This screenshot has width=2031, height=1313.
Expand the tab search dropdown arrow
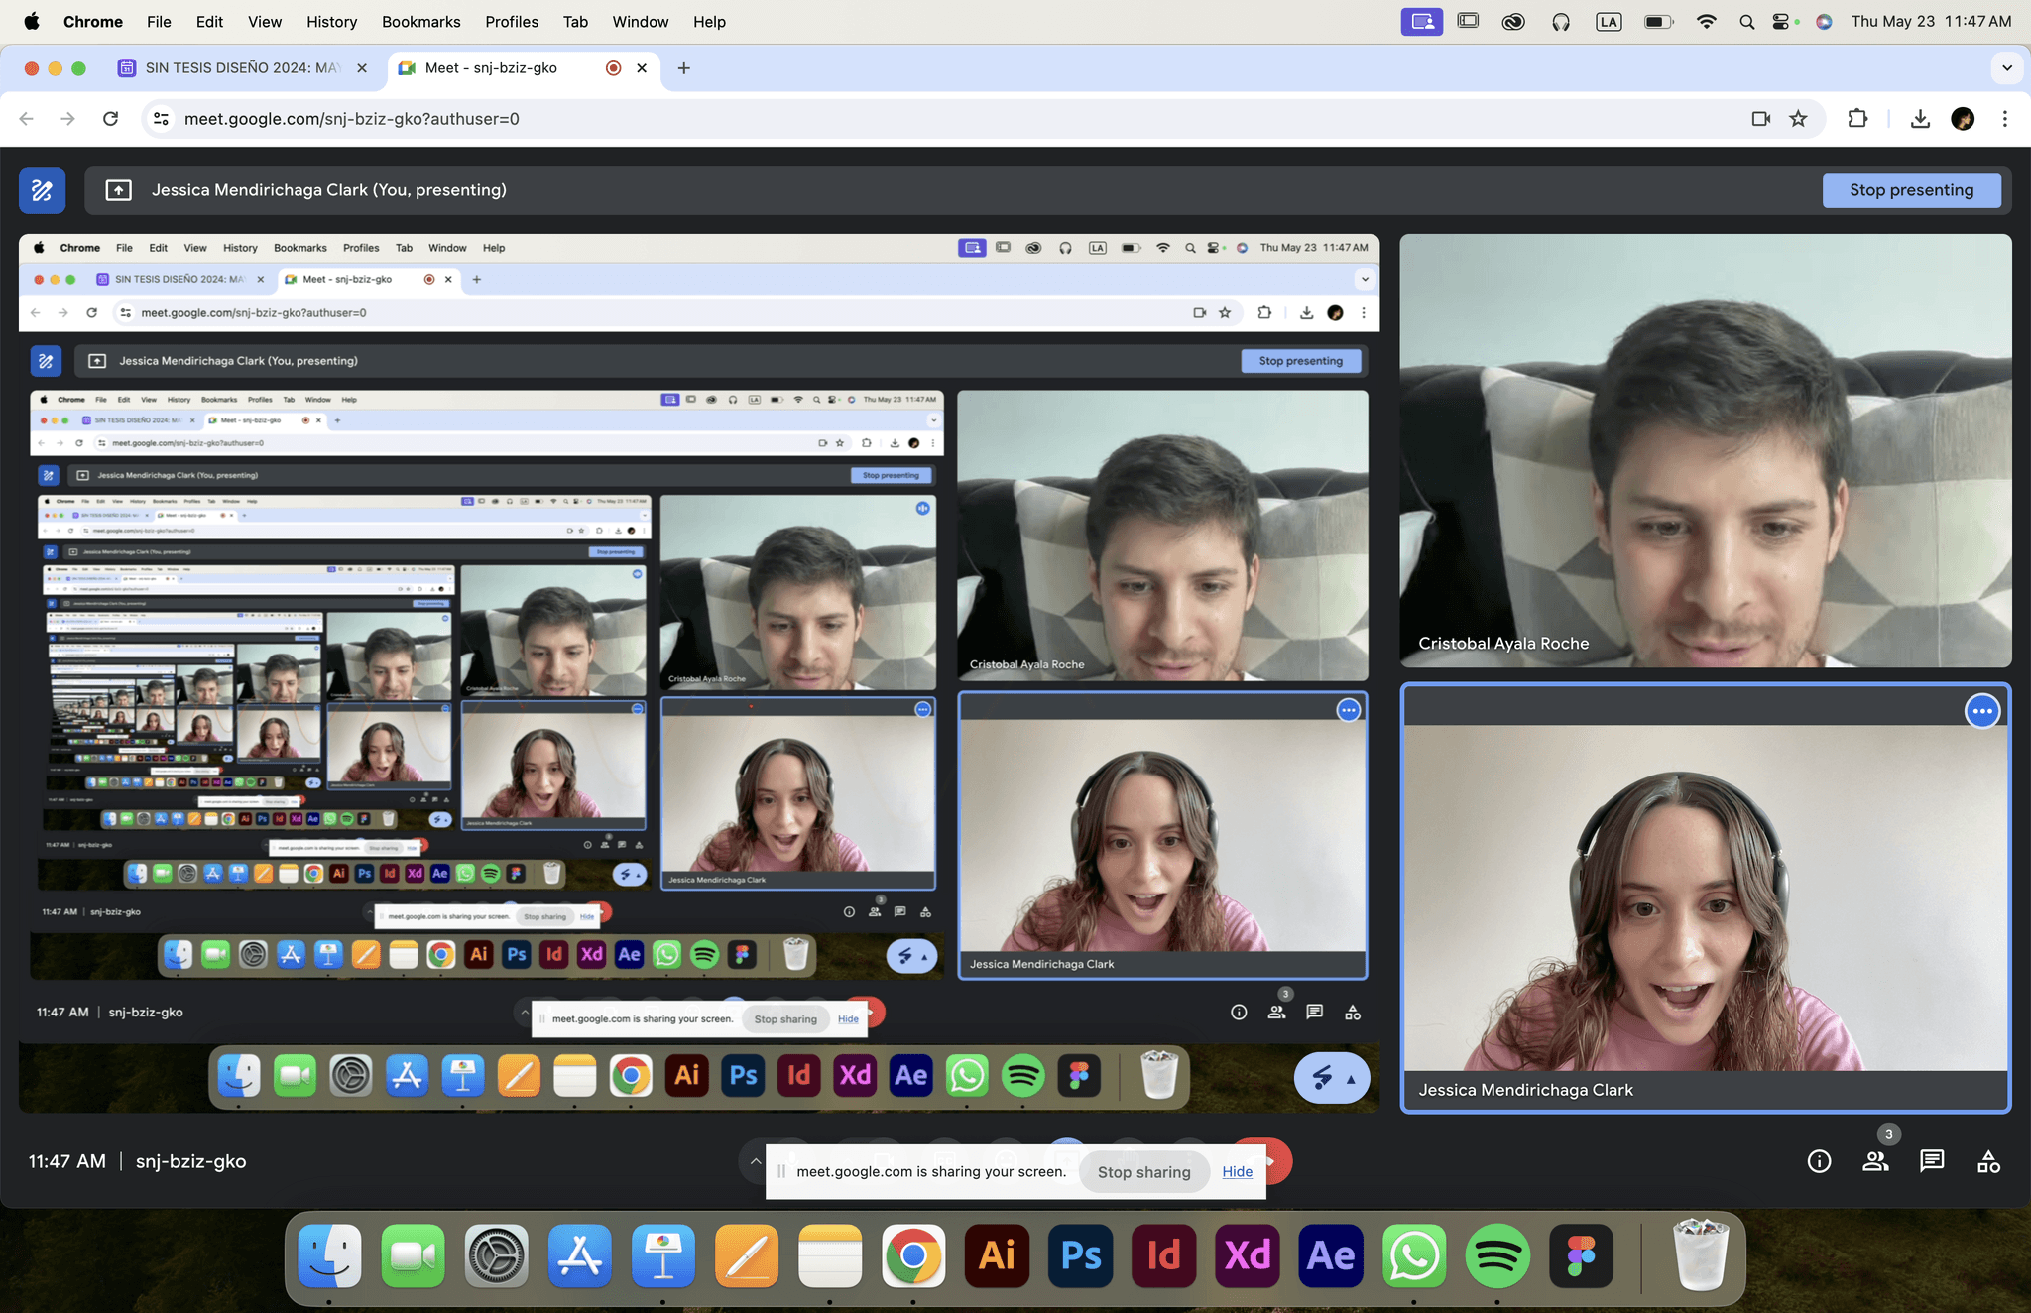click(x=2006, y=68)
